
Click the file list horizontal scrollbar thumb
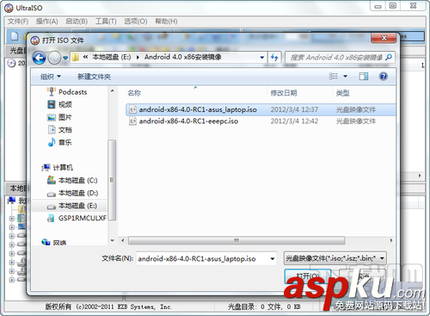click(236, 240)
